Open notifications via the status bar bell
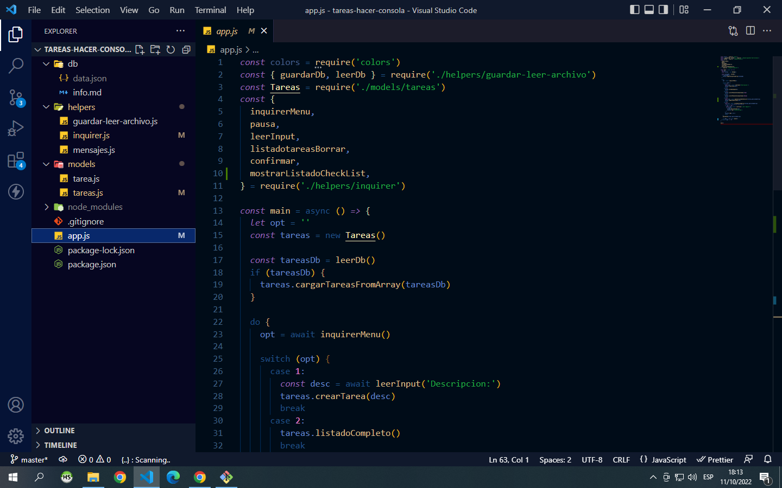The width and height of the screenshot is (782, 488). click(x=767, y=459)
